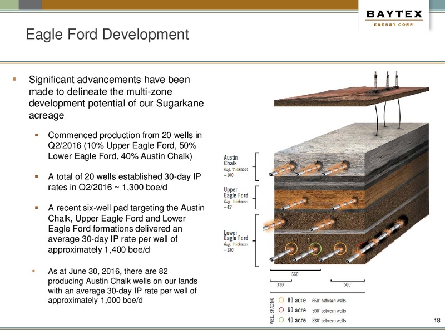Click the 'Austin Chalk' diagram label
The height and width of the screenshot is (334, 445).
[x=230, y=160]
